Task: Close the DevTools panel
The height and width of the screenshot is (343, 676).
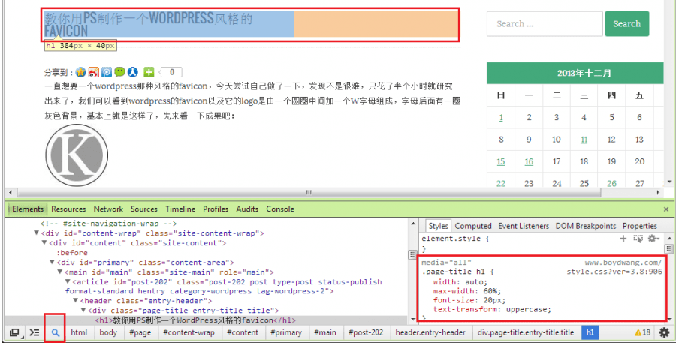Action: tap(665, 209)
